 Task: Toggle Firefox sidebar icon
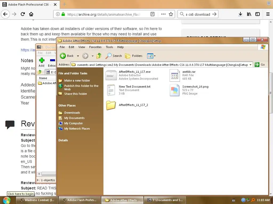click(x=258, y=14)
